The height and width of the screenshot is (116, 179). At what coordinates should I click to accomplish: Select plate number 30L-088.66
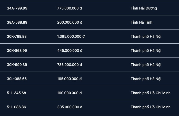coord(17,79)
